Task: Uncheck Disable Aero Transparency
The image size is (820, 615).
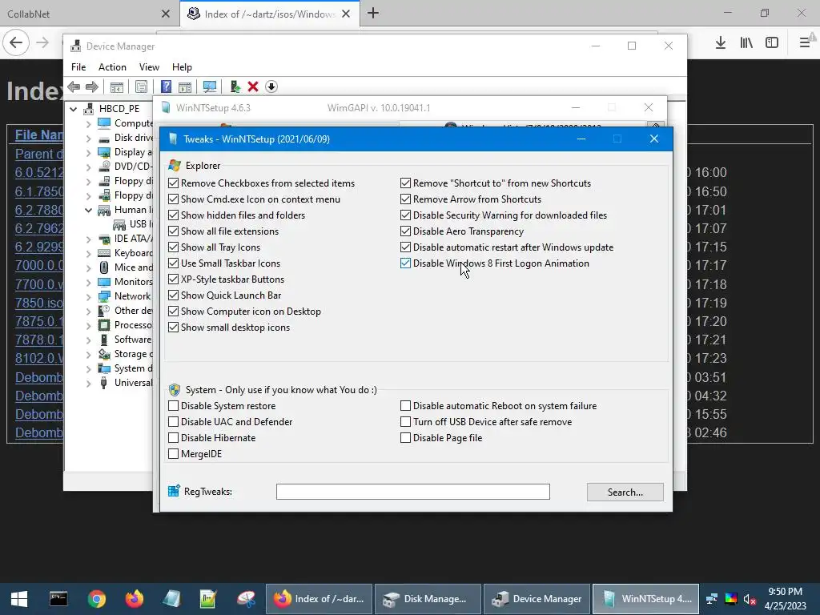Action: [405, 231]
